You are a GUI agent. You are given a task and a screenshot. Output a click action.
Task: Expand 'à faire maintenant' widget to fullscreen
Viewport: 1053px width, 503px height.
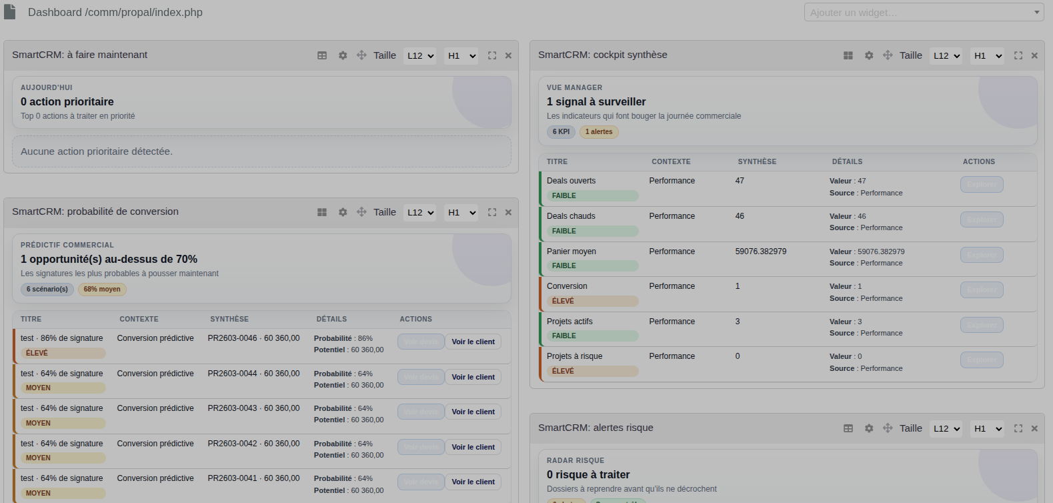pyautogui.click(x=492, y=55)
